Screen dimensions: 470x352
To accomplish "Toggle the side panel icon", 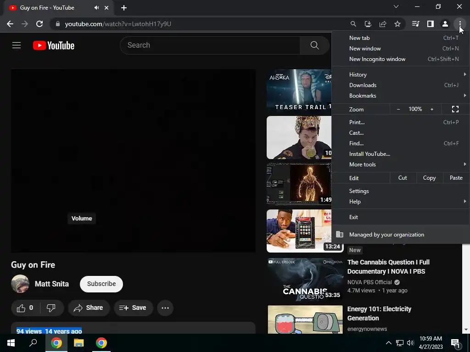I will pyautogui.click(x=431, y=24).
